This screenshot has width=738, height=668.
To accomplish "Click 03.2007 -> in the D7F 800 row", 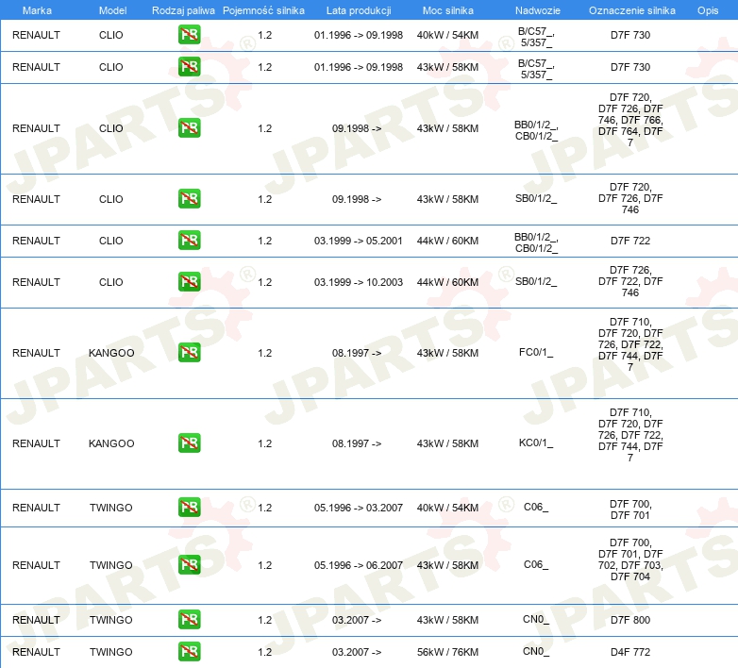I will tap(357, 620).
